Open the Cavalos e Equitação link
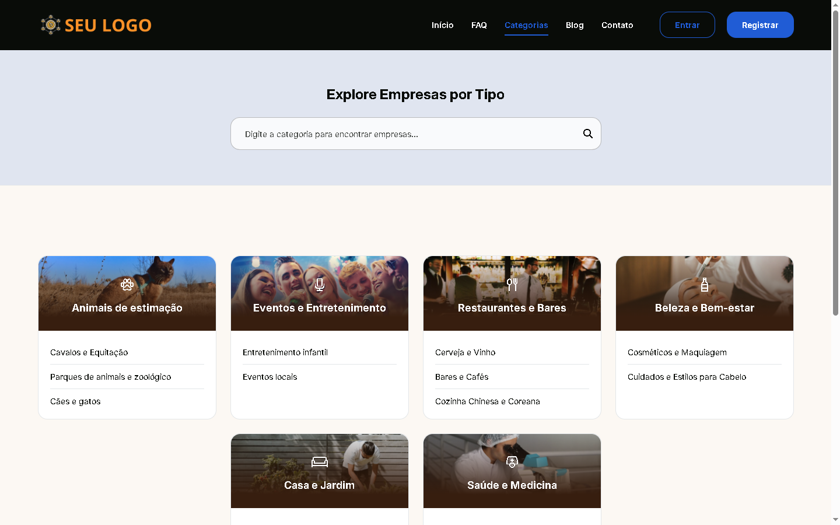 click(89, 352)
